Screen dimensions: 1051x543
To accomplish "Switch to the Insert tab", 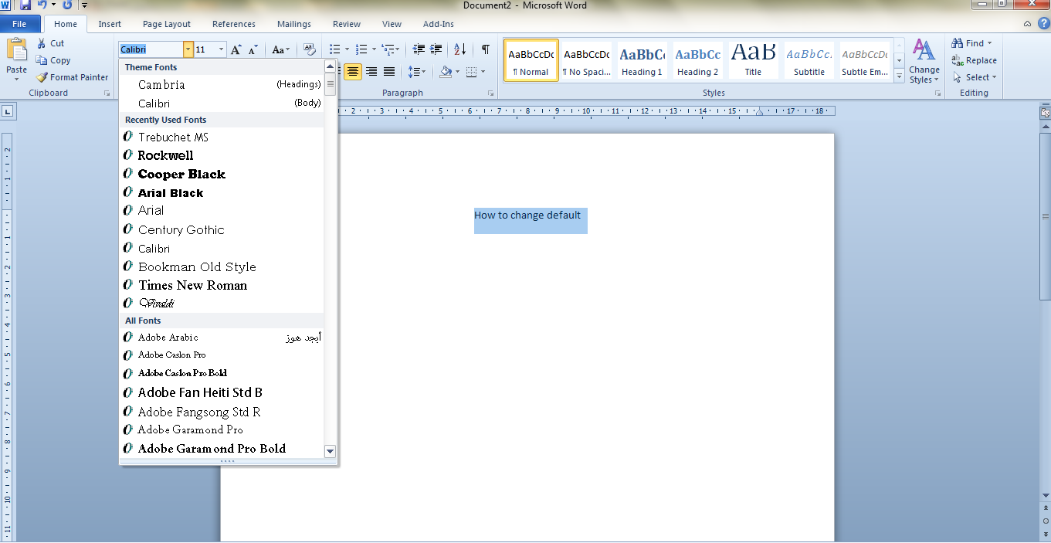I will click(110, 24).
